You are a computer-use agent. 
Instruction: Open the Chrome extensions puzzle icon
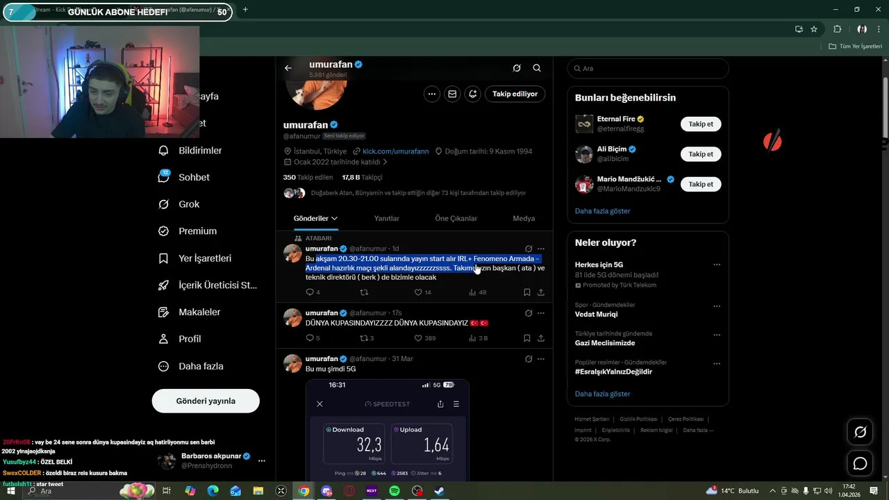tap(837, 29)
